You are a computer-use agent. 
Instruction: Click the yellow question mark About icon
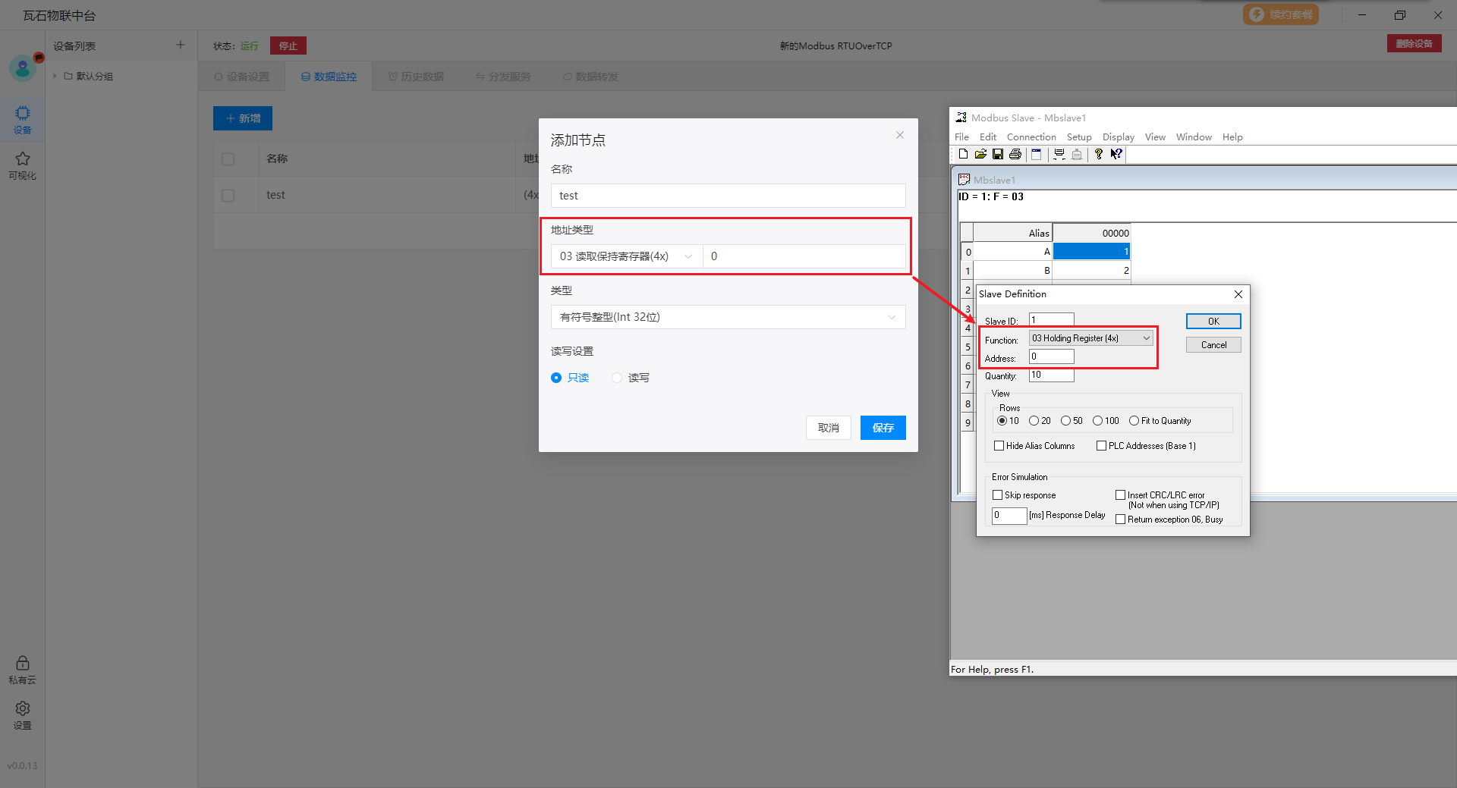coord(1098,154)
